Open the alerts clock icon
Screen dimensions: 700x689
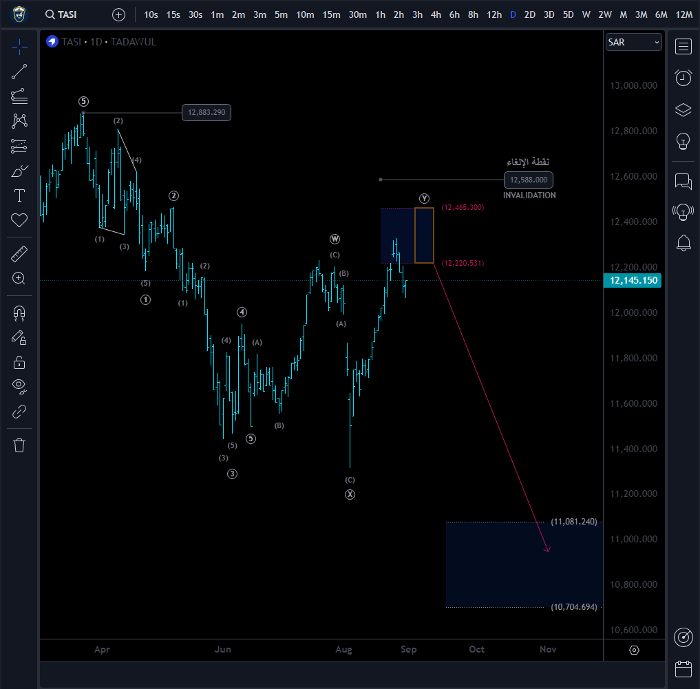(x=683, y=78)
